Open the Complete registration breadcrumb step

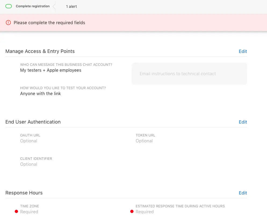point(33,6)
